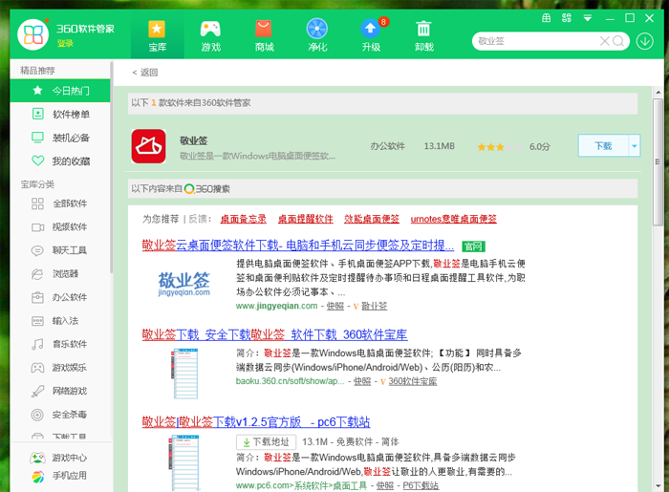Open 快照 for jingyeqian.com result
The height and width of the screenshot is (492, 669).
click(x=335, y=306)
